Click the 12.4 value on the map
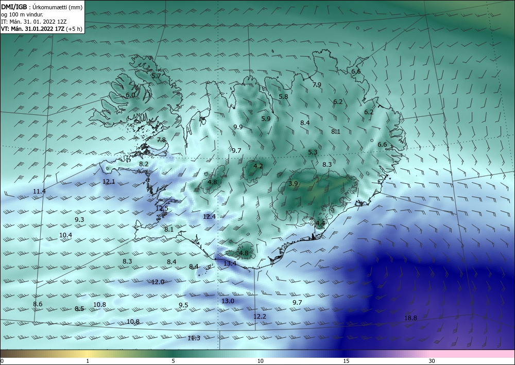The width and height of the screenshot is (515, 365). pos(209,217)
